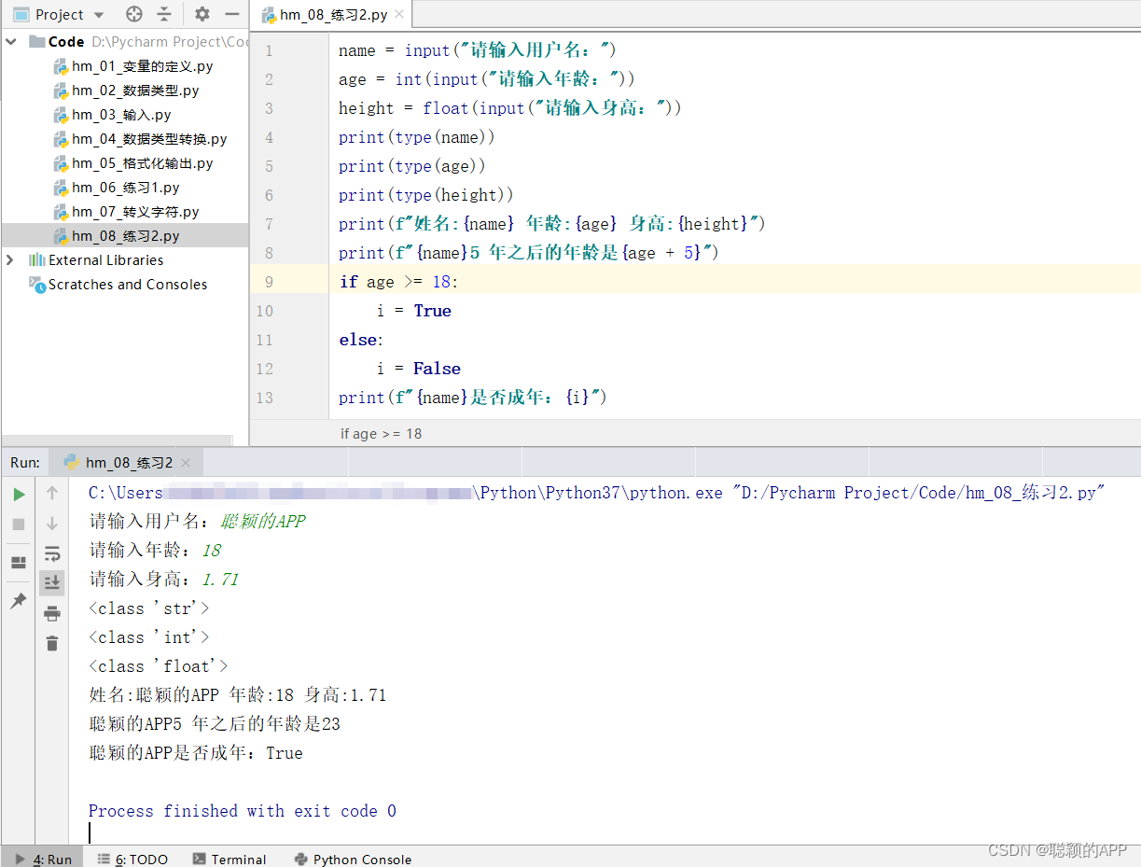Collapse all in Project panel
Screen dimensions: 1141x867
pyautogui.click(x=164, y=14)
